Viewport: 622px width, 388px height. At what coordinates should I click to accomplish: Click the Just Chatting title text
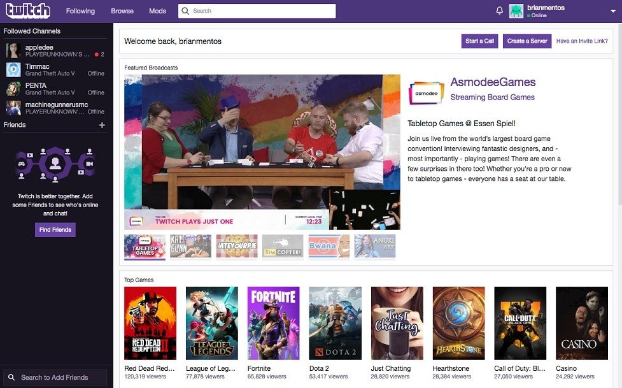point(391,368)
